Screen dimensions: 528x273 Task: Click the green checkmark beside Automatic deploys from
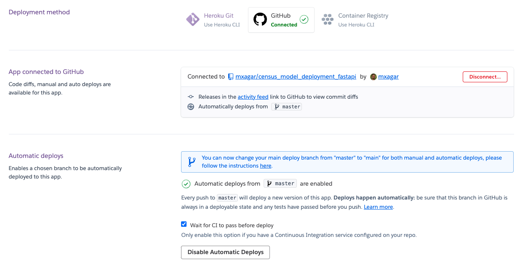pyautogui.click(x=186, y=184)
